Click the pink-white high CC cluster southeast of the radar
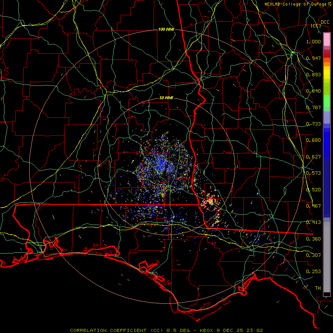 coord(210,200)
